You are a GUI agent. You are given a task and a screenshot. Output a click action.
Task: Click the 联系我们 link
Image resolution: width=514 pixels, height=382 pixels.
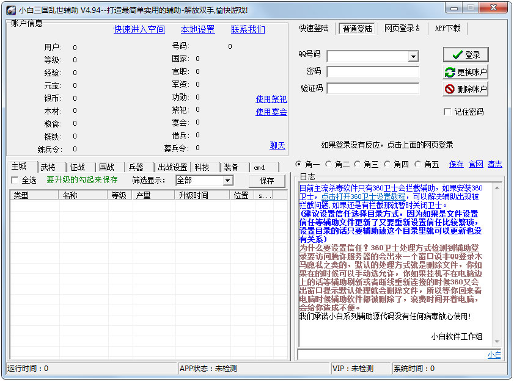pos(248,29)
